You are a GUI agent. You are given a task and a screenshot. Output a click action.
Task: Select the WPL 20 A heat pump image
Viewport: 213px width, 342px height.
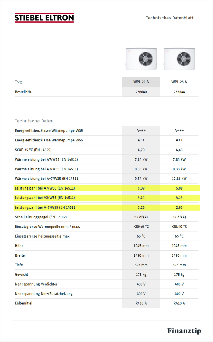141,59
